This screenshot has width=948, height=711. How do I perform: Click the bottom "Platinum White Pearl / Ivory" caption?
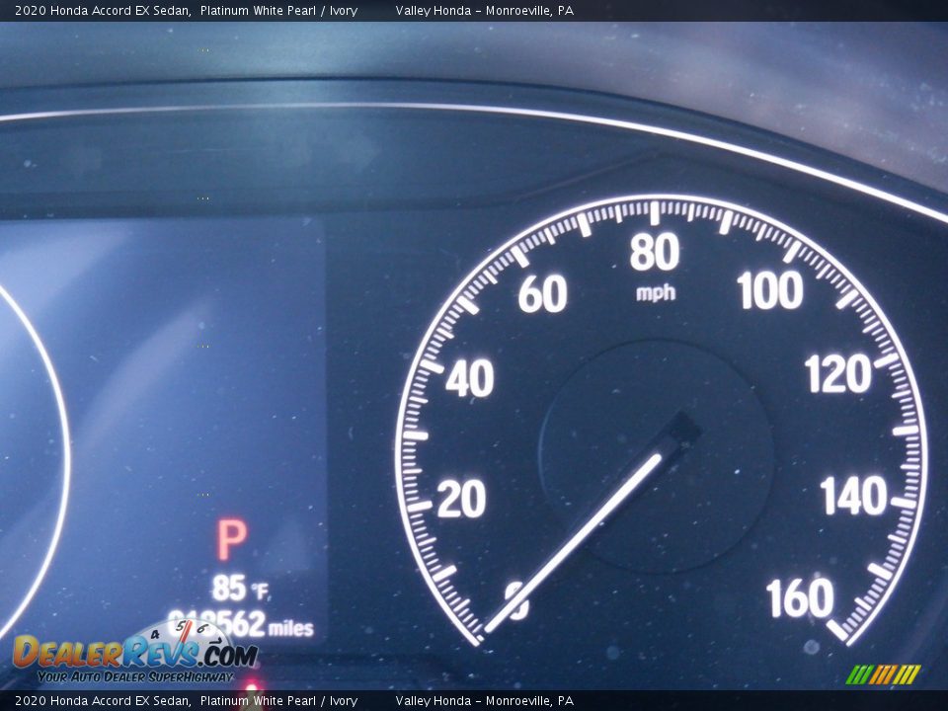278,701
